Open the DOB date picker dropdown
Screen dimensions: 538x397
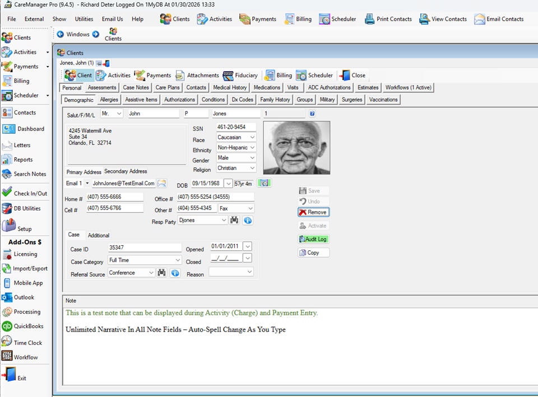(x=228, y=184)
